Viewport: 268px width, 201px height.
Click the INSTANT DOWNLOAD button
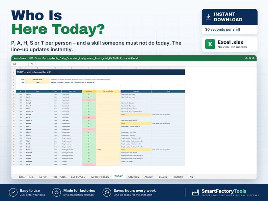(x=230, y=17)
